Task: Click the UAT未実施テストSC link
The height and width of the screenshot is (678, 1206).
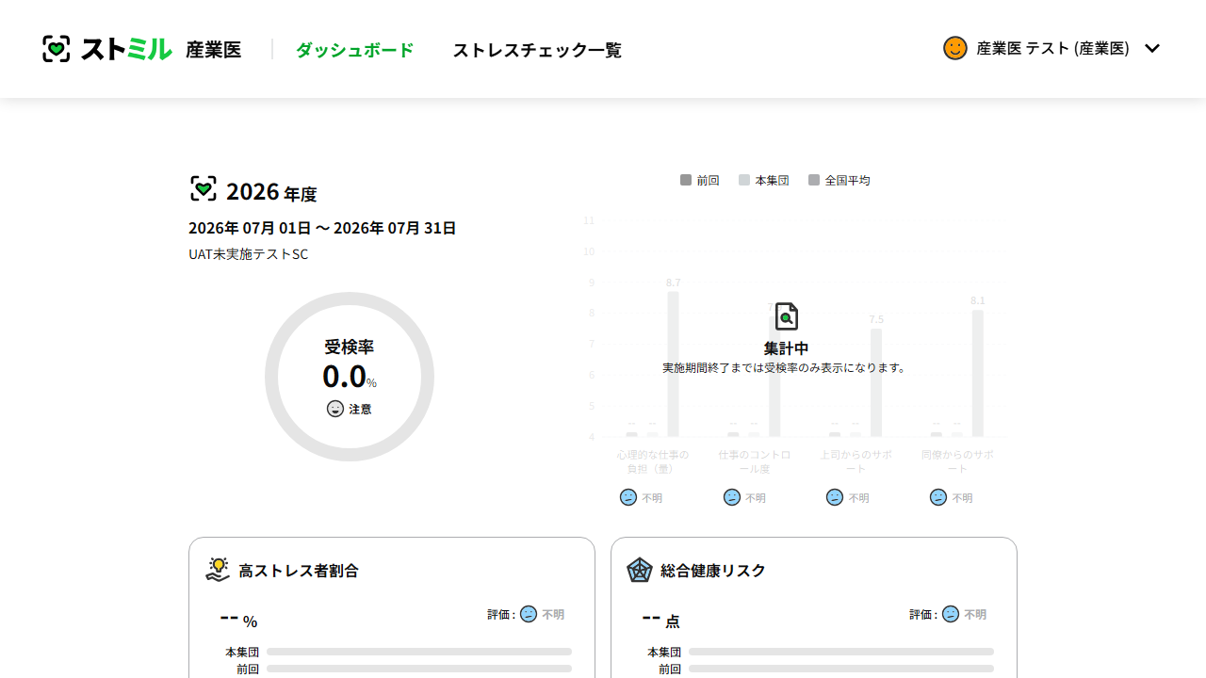Action: (x=248, y=253)
